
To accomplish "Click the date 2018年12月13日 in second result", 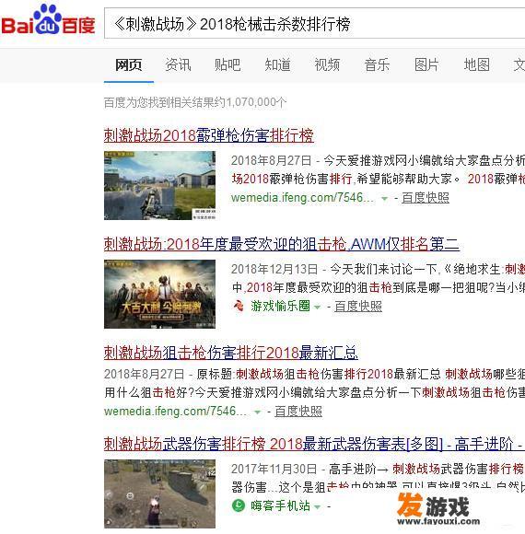I will [274, 269].
